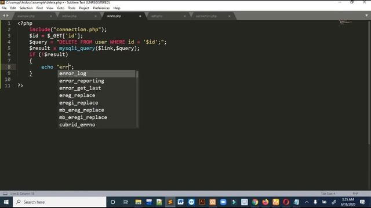
Task: Close the retrive.php tab
Action: 96,16
